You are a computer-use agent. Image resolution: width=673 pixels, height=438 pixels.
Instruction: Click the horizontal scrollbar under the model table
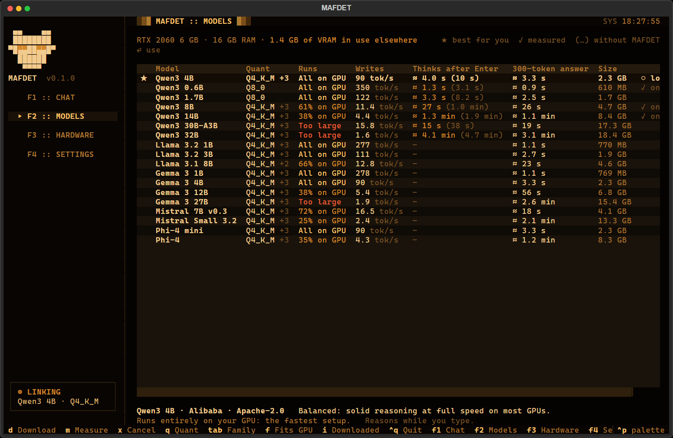click(385, 392)
